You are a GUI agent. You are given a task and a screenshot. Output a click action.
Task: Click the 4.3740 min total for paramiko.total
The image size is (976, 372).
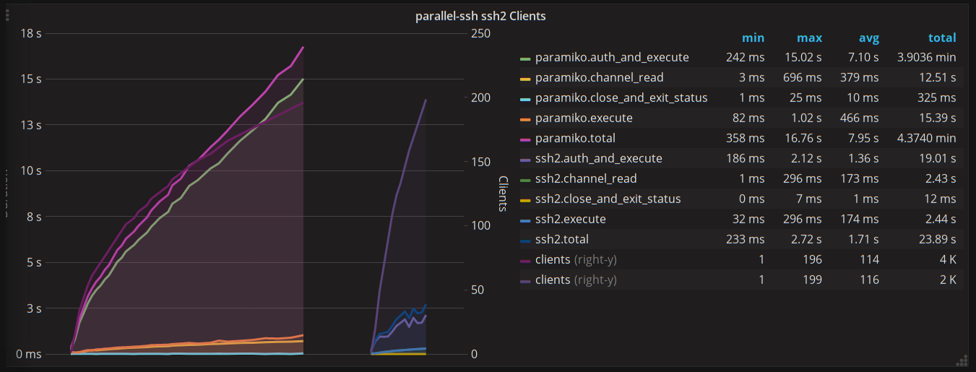(x=926, y=138)
